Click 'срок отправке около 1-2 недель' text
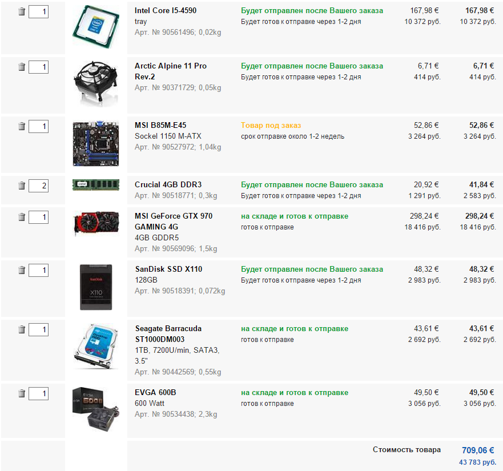 (x=292, y=136)
